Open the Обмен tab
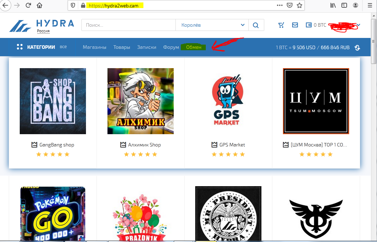This screenshot has width=377, height=242. pyautogui.click(x=193, y=47)
